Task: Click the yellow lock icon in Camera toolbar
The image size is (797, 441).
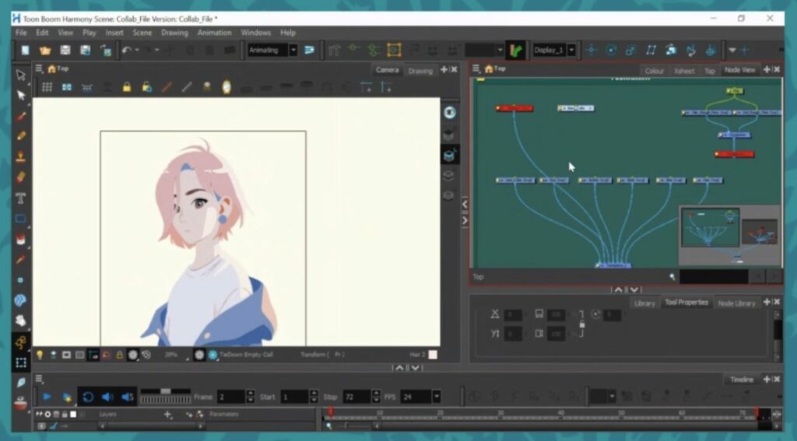Action: tap(127, 87)
